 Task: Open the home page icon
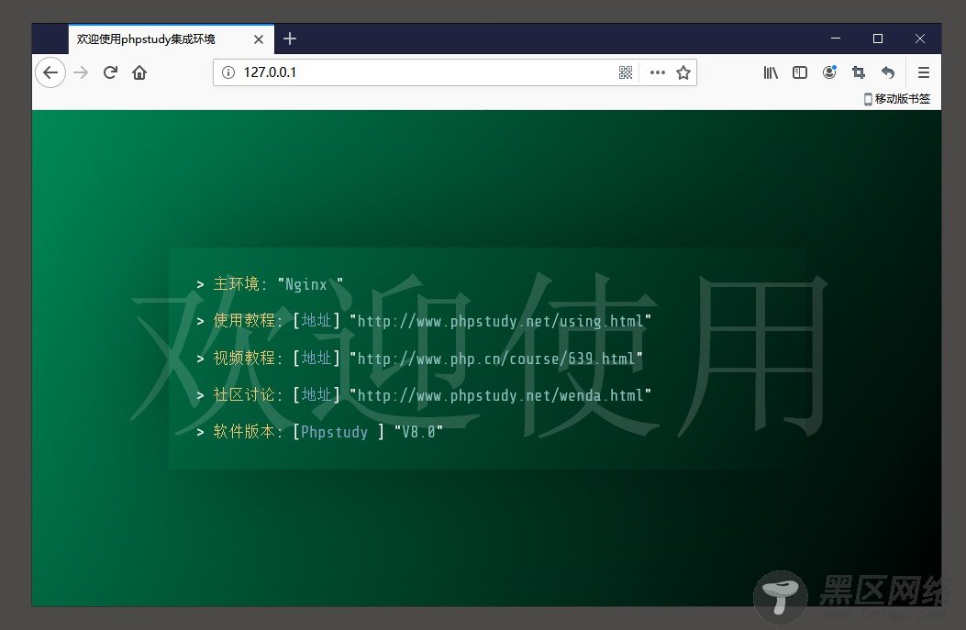point(139,72)
